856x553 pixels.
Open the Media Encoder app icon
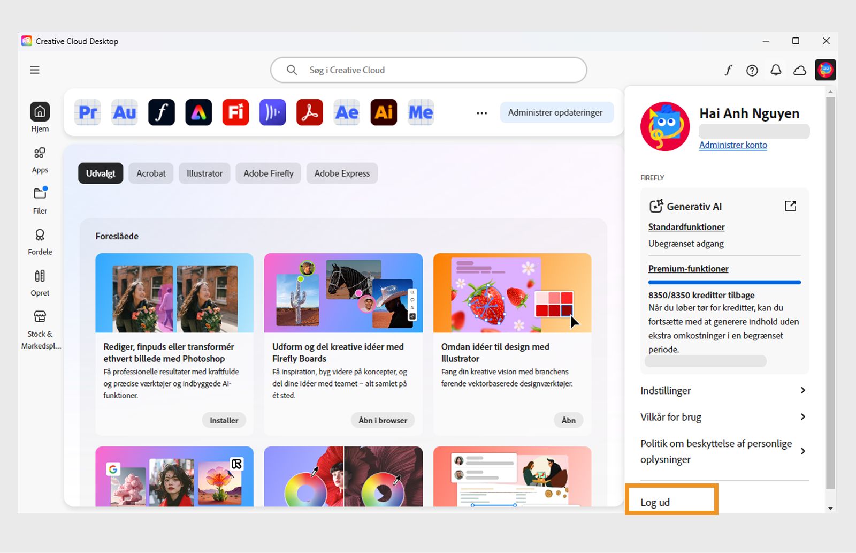point(421,112)
